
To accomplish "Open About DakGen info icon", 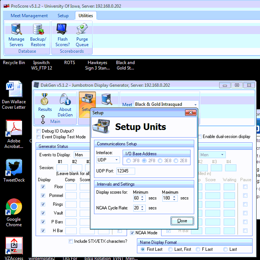I will 65,105.
